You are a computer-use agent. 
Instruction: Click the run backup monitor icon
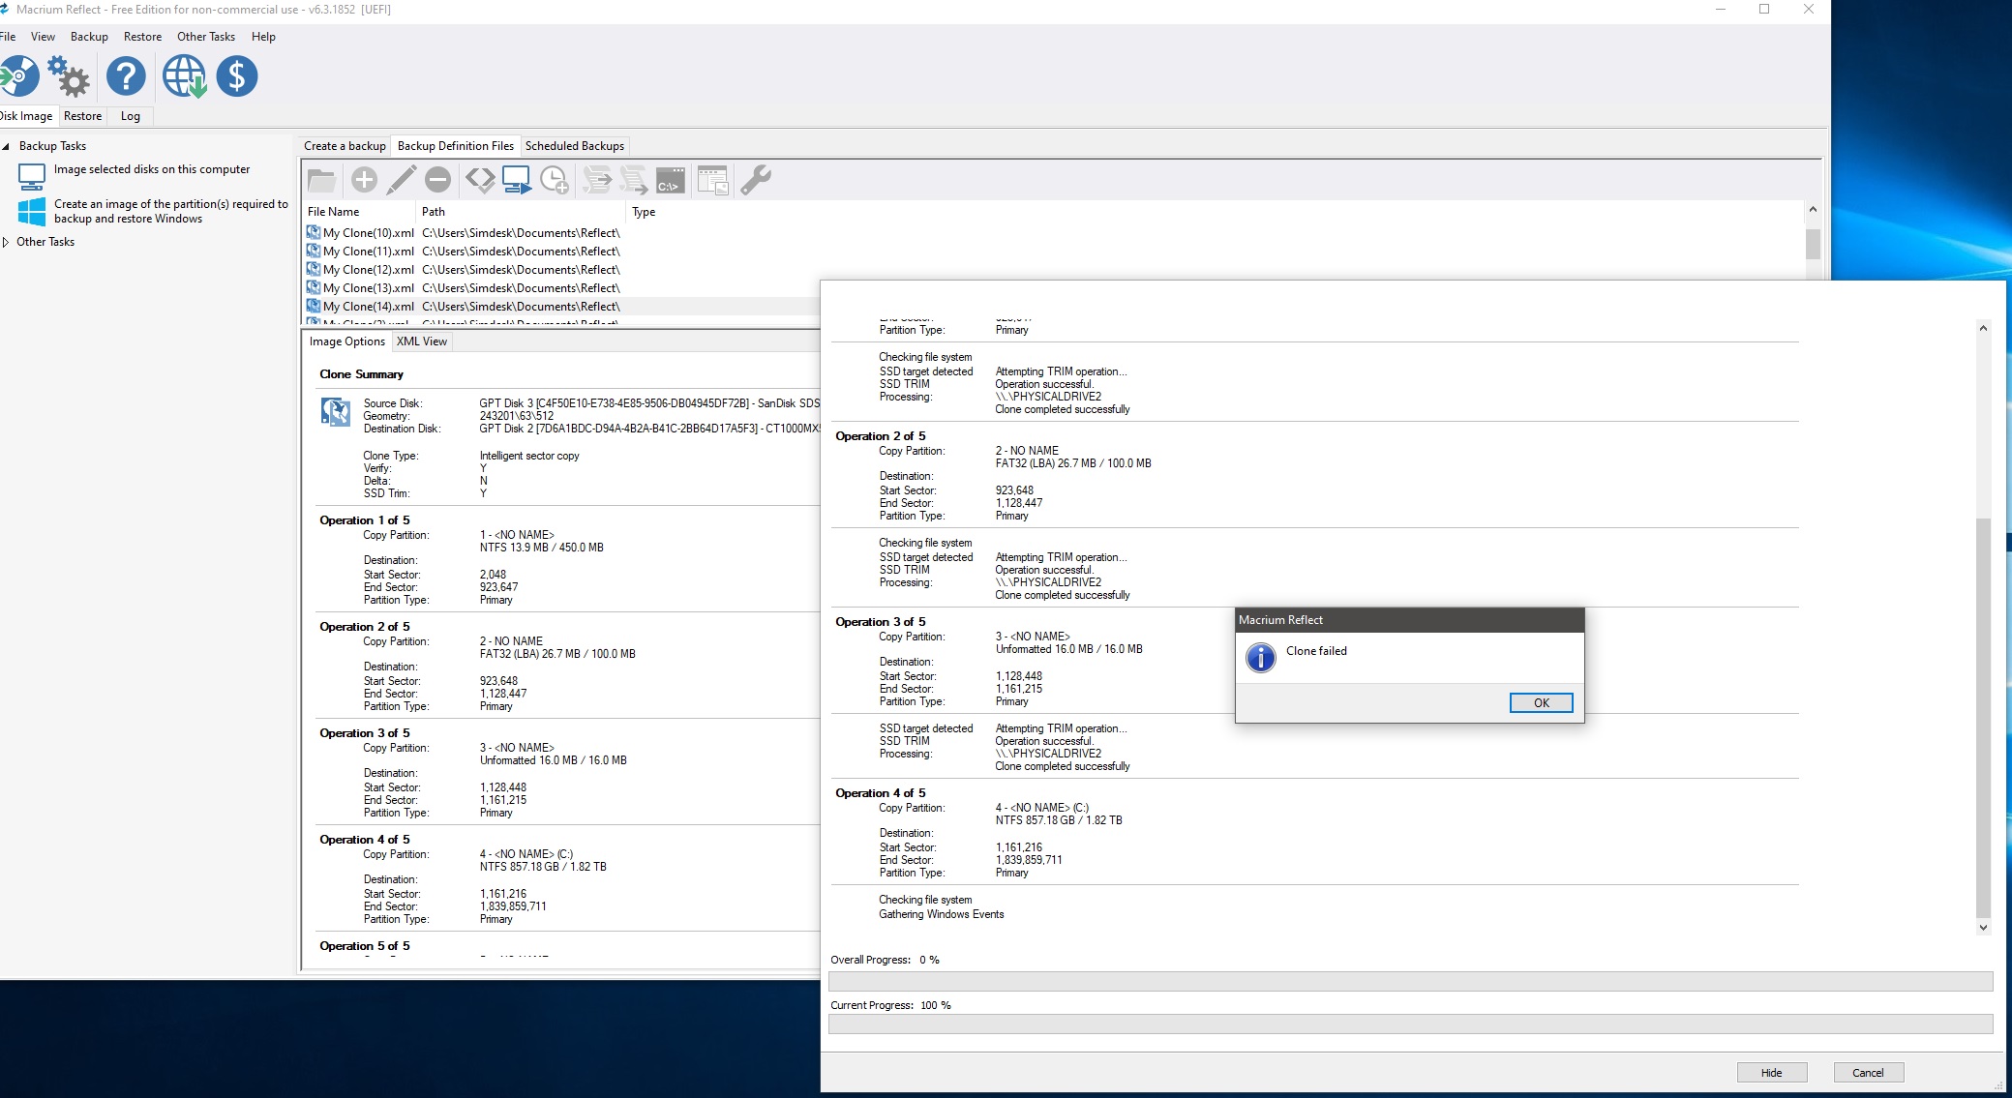pyautogui.click(x=517, y=180)
